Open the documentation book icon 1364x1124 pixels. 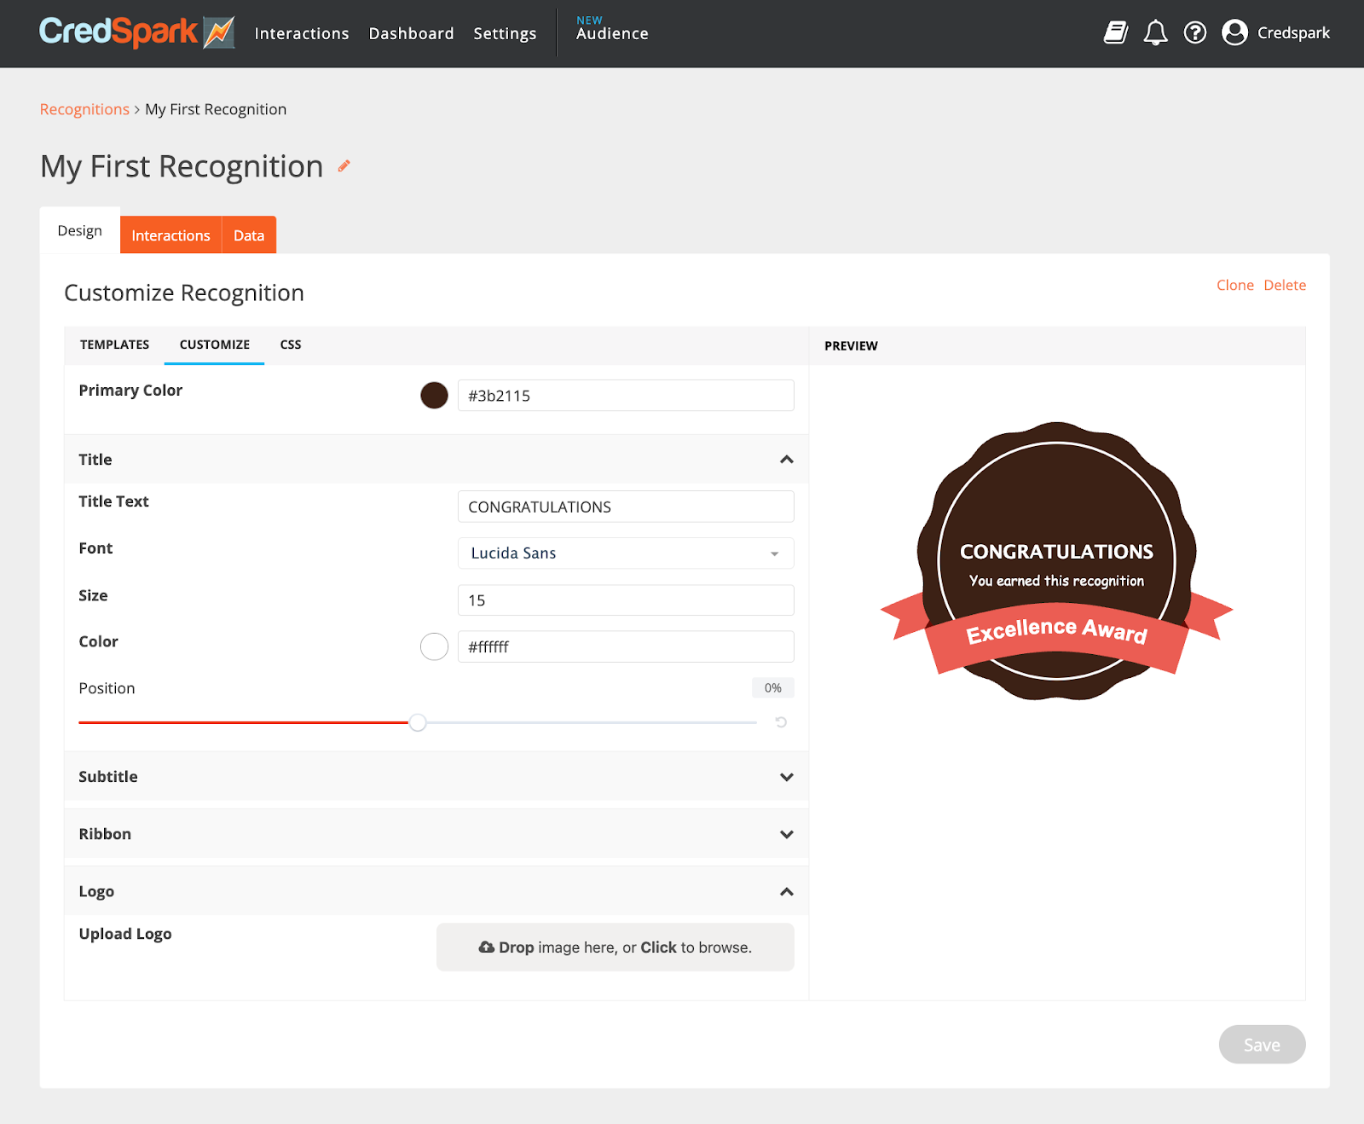click(x=1116, y=32)
